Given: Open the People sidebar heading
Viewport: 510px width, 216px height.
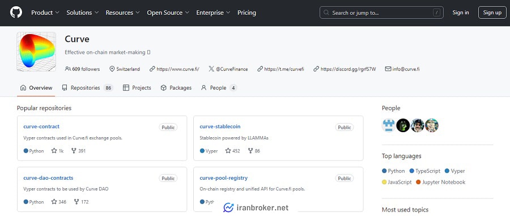Looking at the screenshot, I should click(391, 108).
